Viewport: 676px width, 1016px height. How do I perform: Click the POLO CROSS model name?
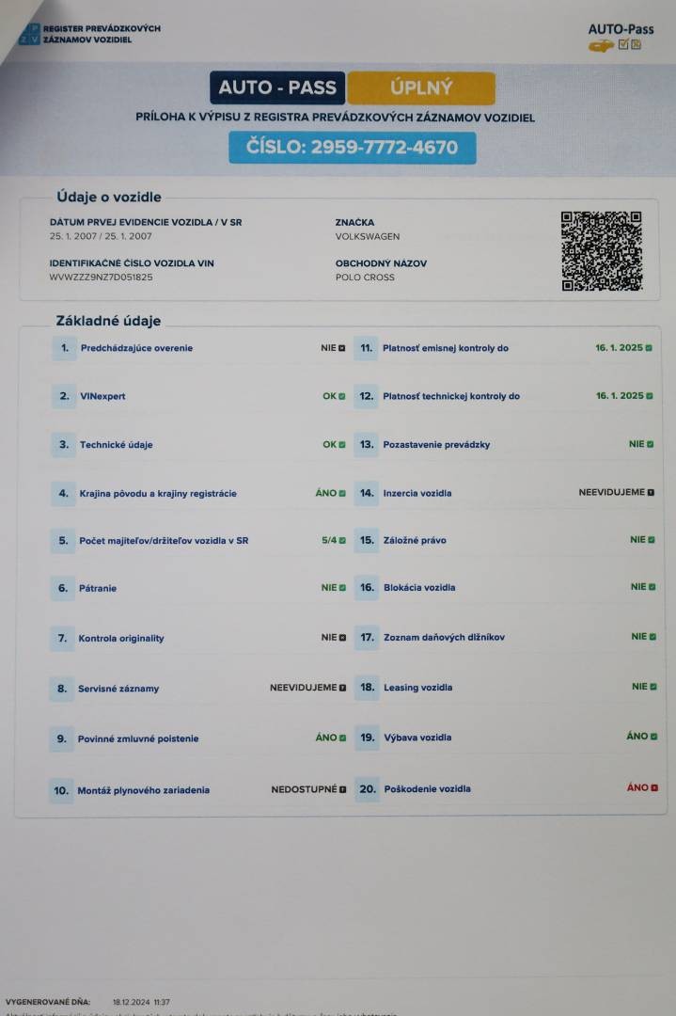[365, 278]
